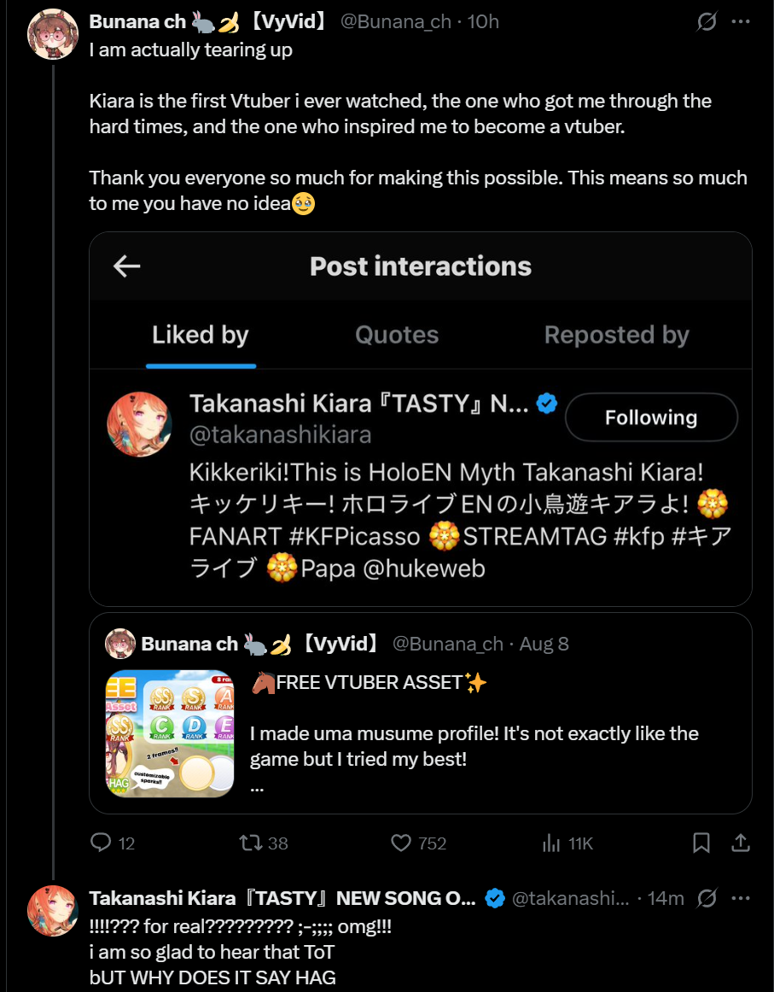This screenshot has height=992, width=774.
Task: Open Grok icon on Kiara's reply
Action: coord(707,898)
